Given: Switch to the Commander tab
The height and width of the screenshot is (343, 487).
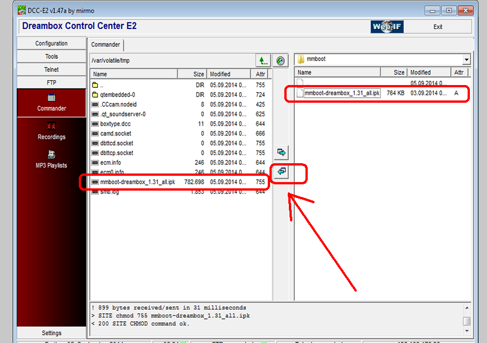Looking at the screenshot, I should tap(105, 45).
